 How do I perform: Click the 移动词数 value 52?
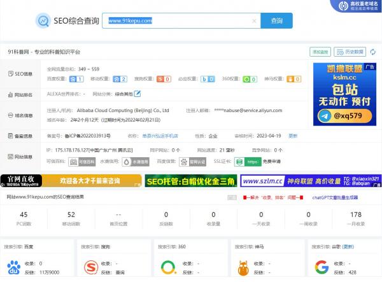click(71, 215)
